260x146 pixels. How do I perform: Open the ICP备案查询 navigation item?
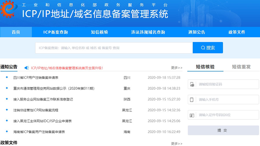click(x=55, y=32)
